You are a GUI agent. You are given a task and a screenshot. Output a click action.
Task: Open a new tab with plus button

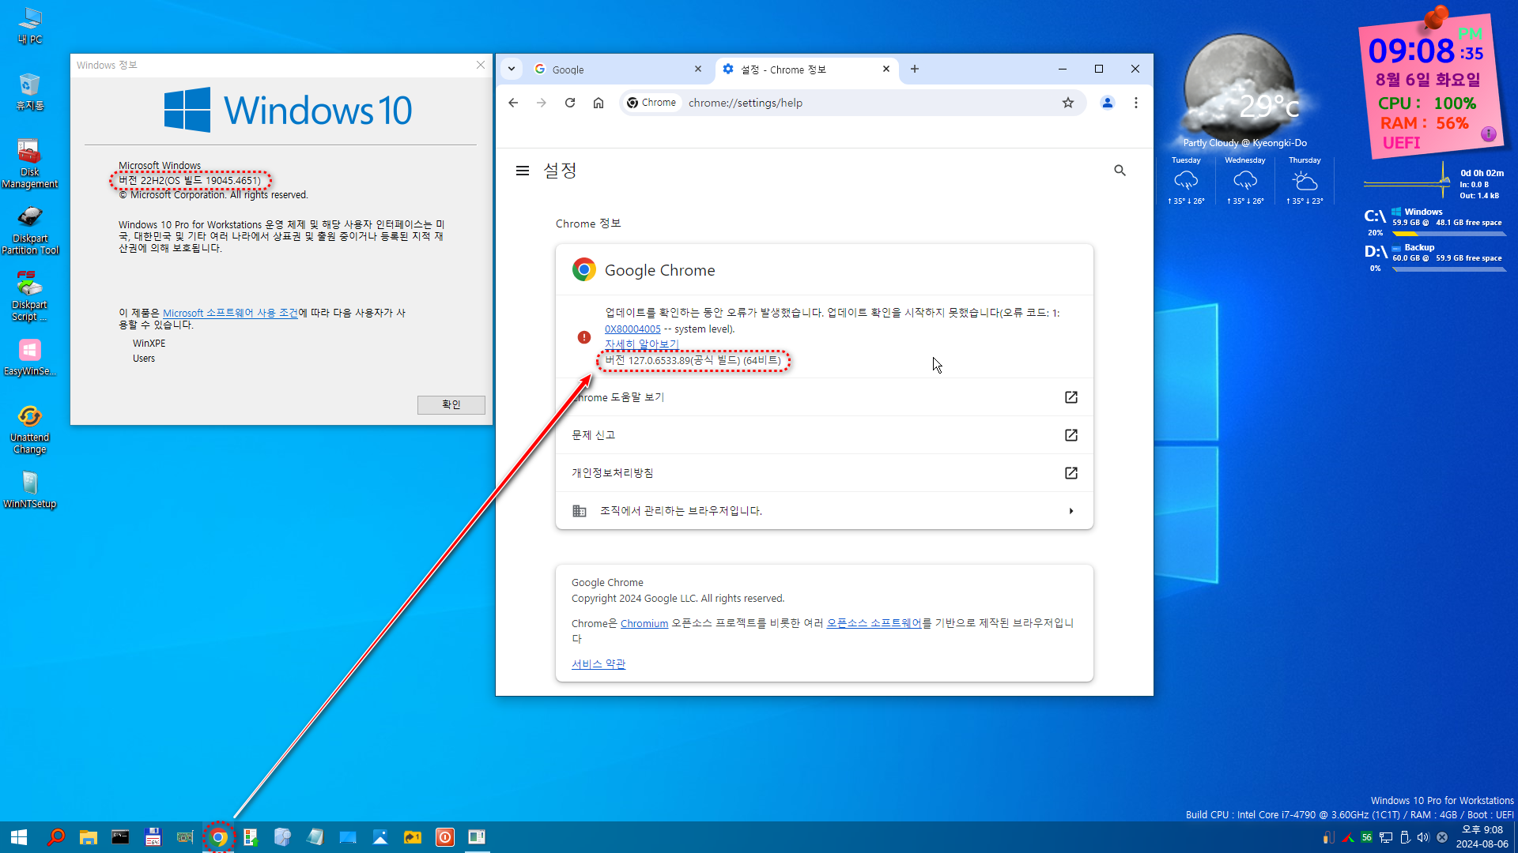[x=915, y=70]
